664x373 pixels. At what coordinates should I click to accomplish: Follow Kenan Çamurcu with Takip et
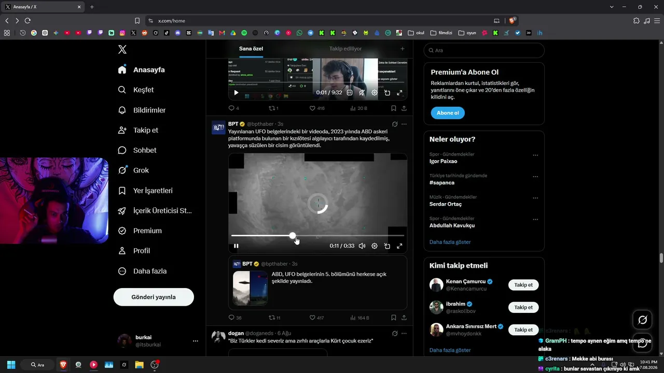coord(523,285)
